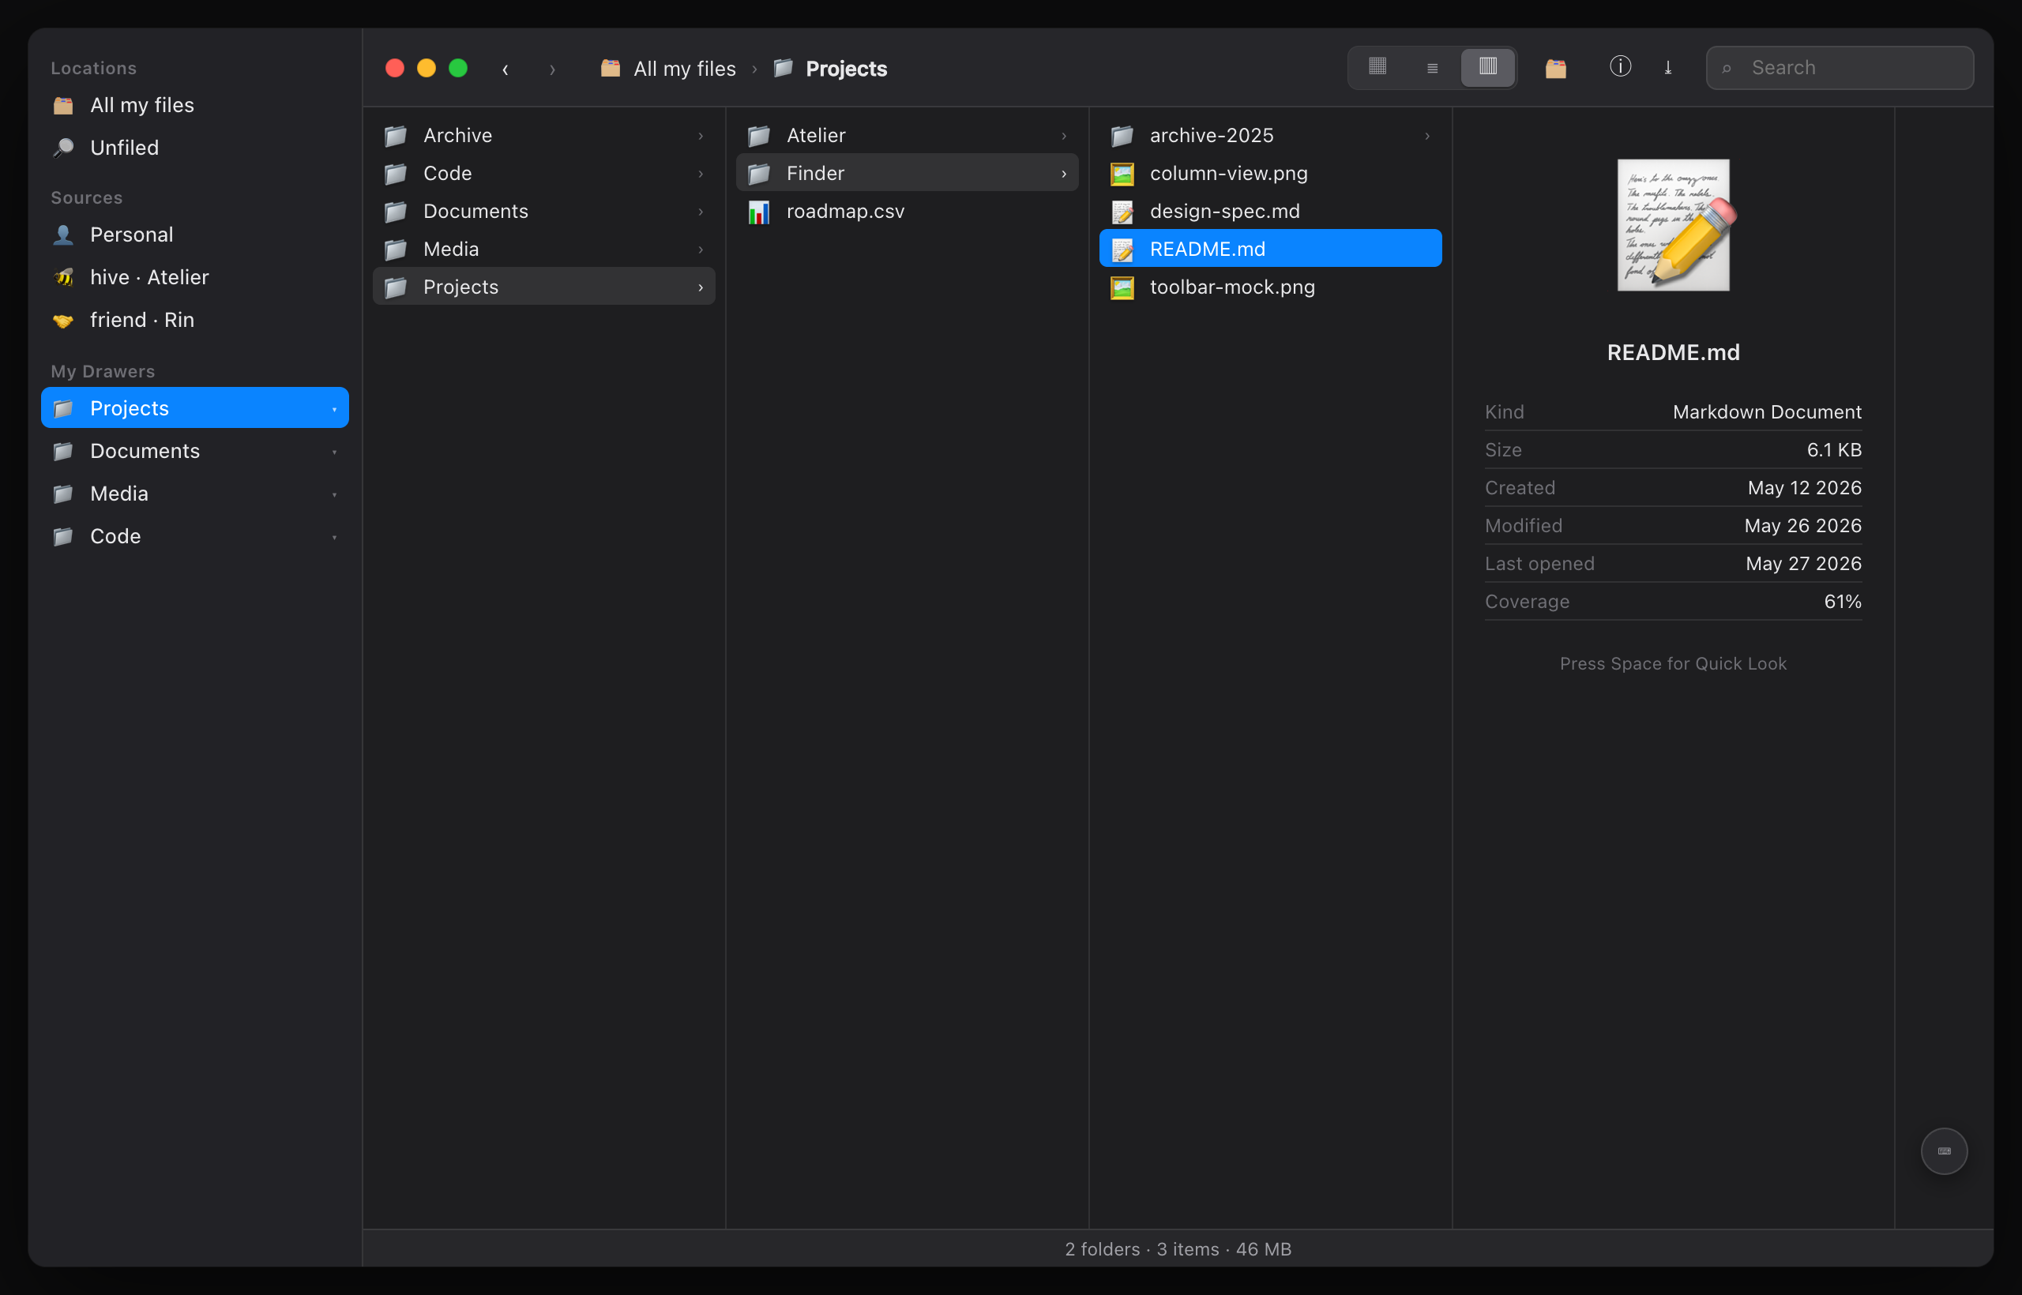The image size is (2022, 1295).
Task: Click the new folder toolbar icon
Action: [x=1556, y=68]
